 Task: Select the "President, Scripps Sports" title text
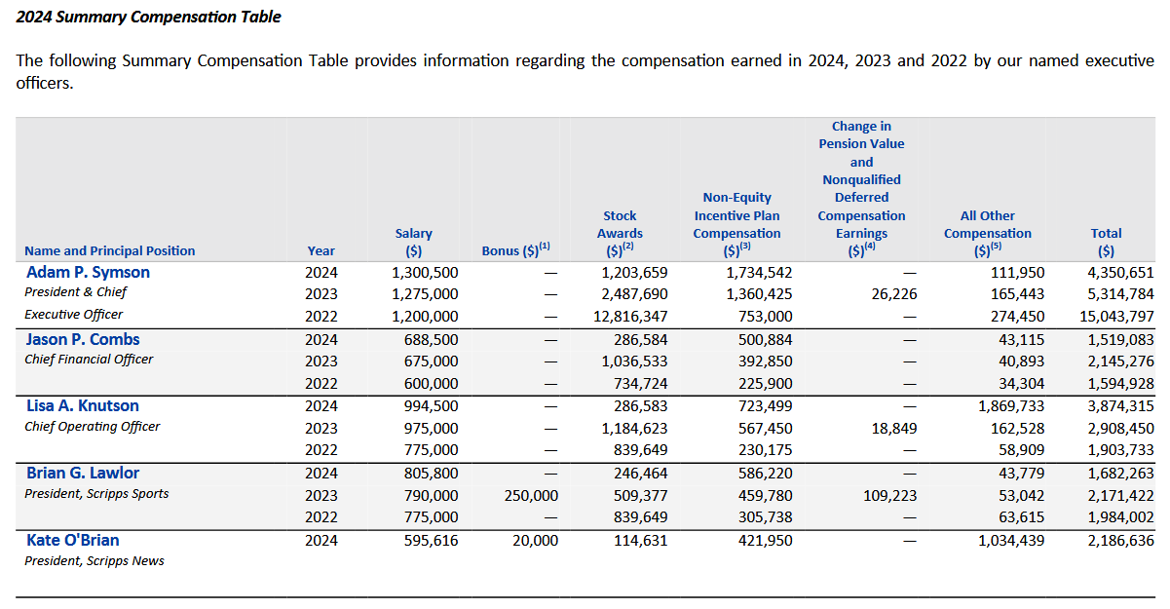(x=96, y=494)
